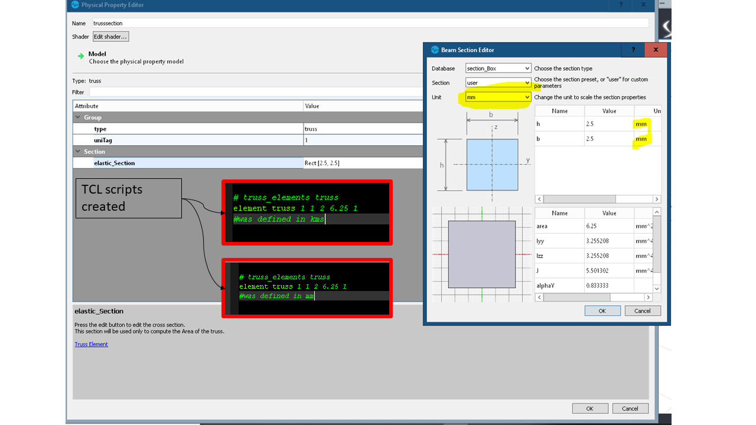
Task: Click Cancel in Beam Section Editor
Action: [643, 310]
